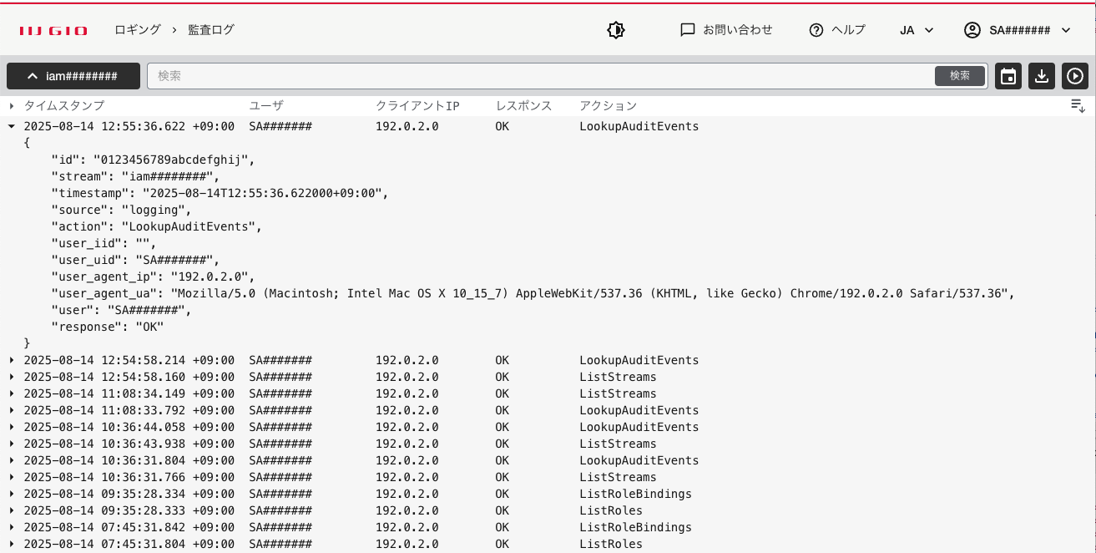The width and height of the screenshot is (1096, 553).
Task: Open column sort settings icon
Action: click(1078, 105)
